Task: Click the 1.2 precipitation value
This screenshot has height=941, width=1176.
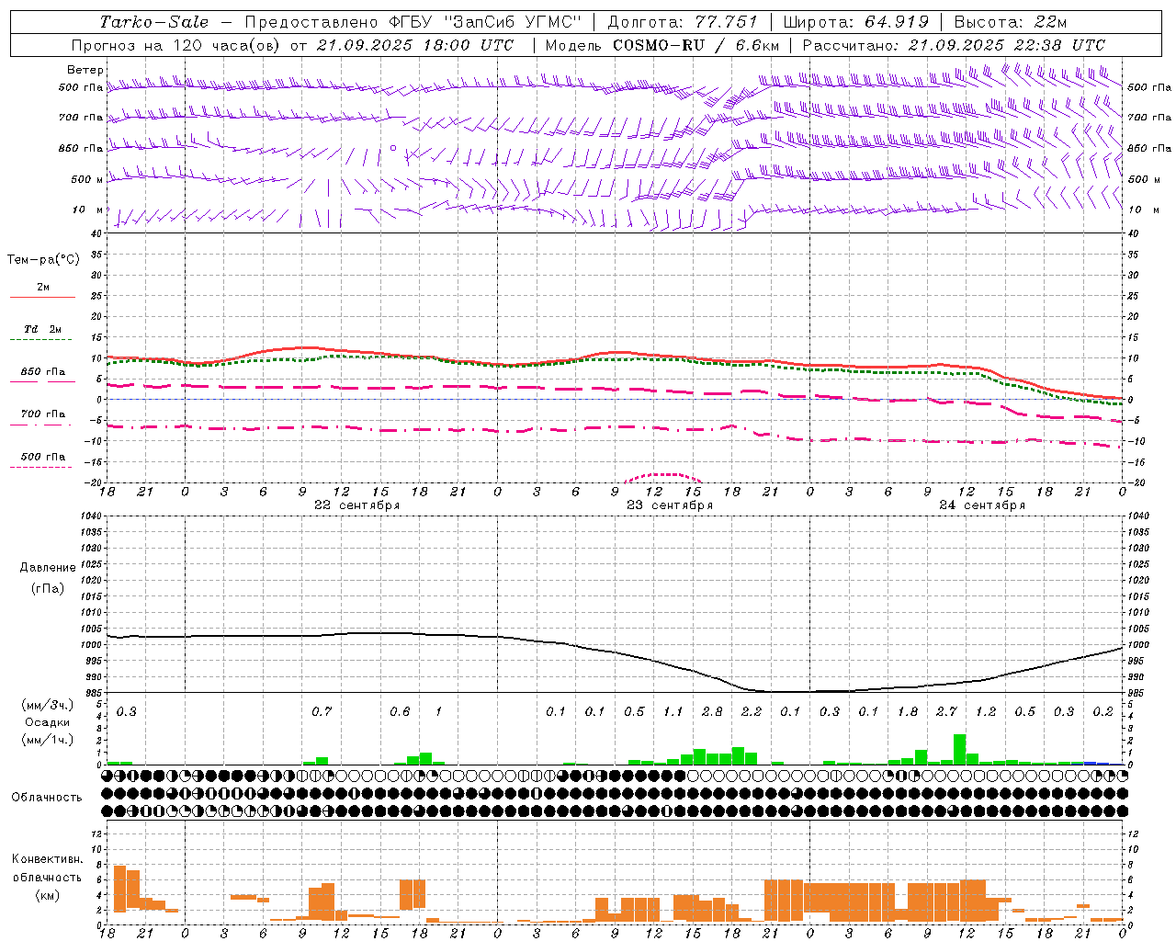Action: point(986,712)
